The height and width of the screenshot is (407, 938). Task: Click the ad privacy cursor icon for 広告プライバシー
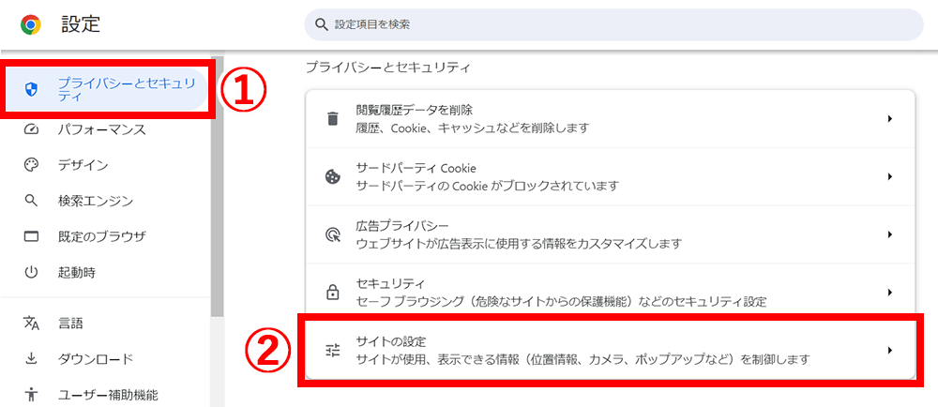click(332, 234)
